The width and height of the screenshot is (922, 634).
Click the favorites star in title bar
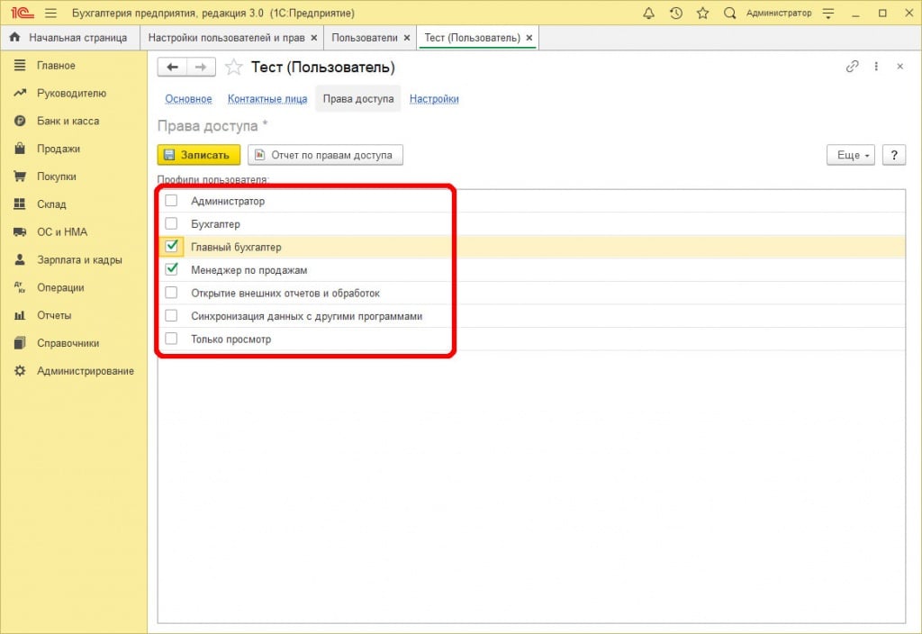point(702,14)
